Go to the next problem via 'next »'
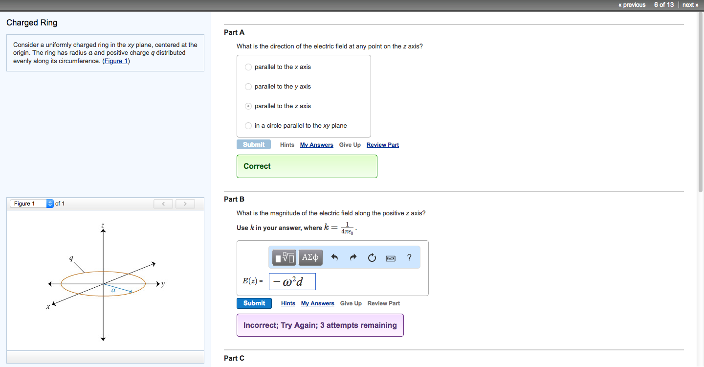This screenshot has height=367, width=704. click(x=690, y=4)
